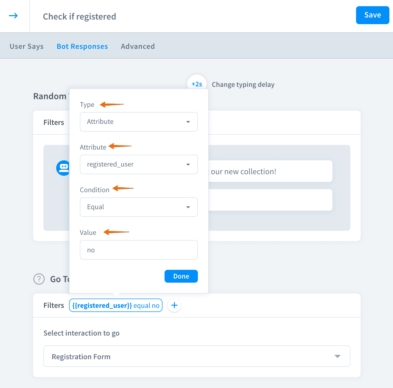Click the Change typing delay label

click(243, 85)
